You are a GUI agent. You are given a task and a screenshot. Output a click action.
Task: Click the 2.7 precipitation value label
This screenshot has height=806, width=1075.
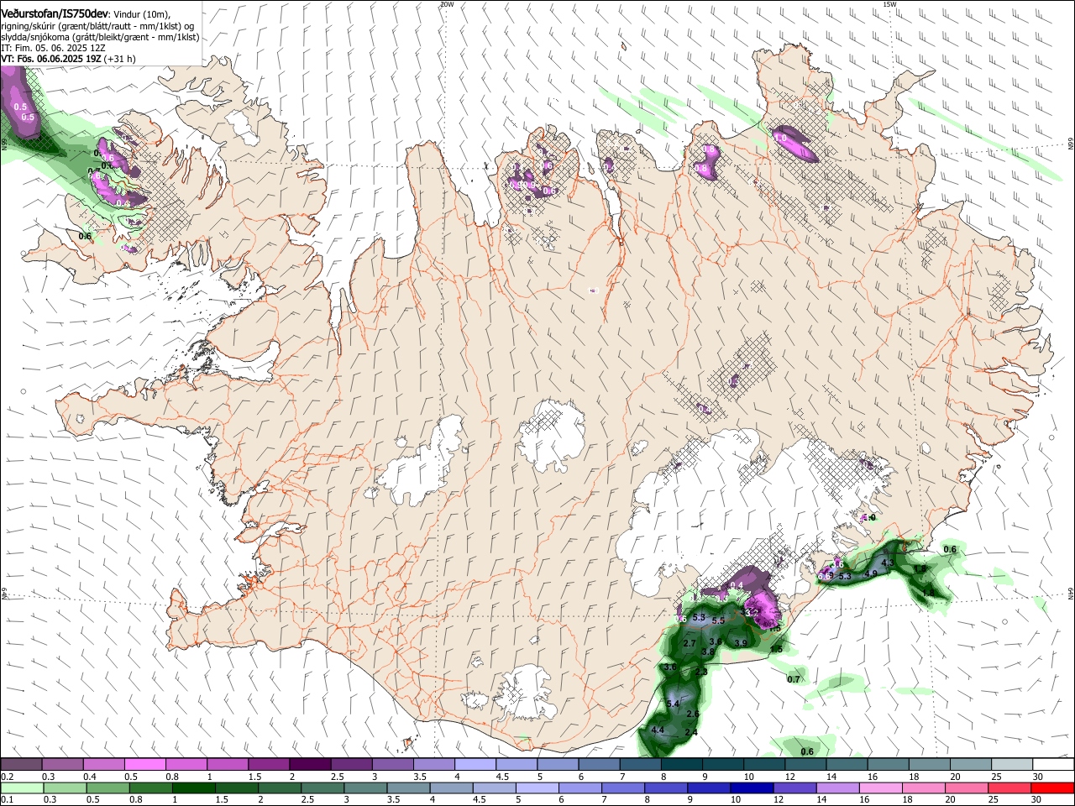(690, 643)
